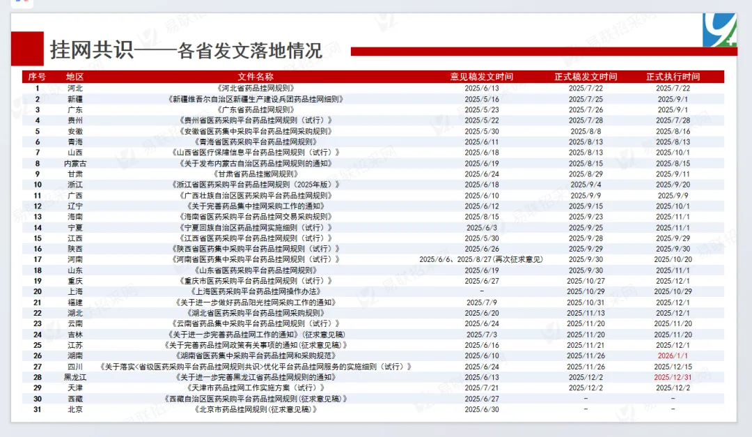Viewport: 752px width, 437px height.
Task: Click 2025/11/13 official date in the 湖北 row
Action: pos(586,313)
